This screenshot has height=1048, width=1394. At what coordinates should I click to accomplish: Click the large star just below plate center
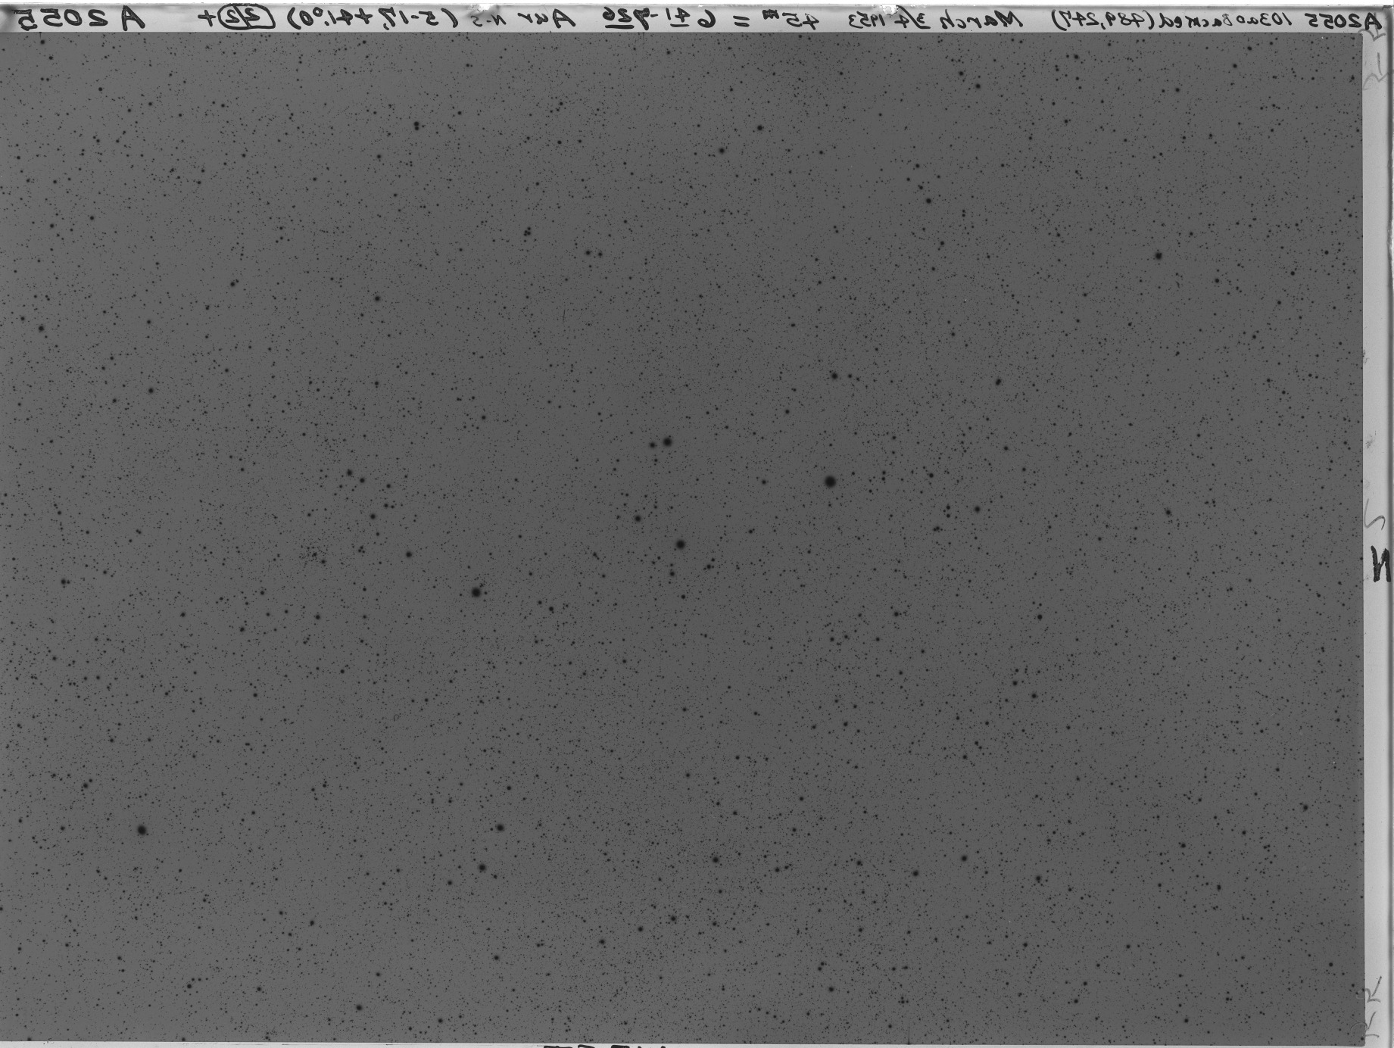[680, 544]
